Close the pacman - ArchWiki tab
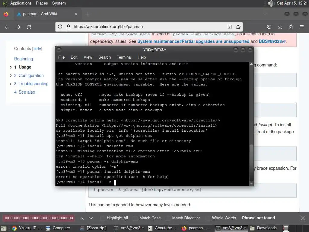The height and width of the screenshot is (232, 309). click(x=76, y=14)
